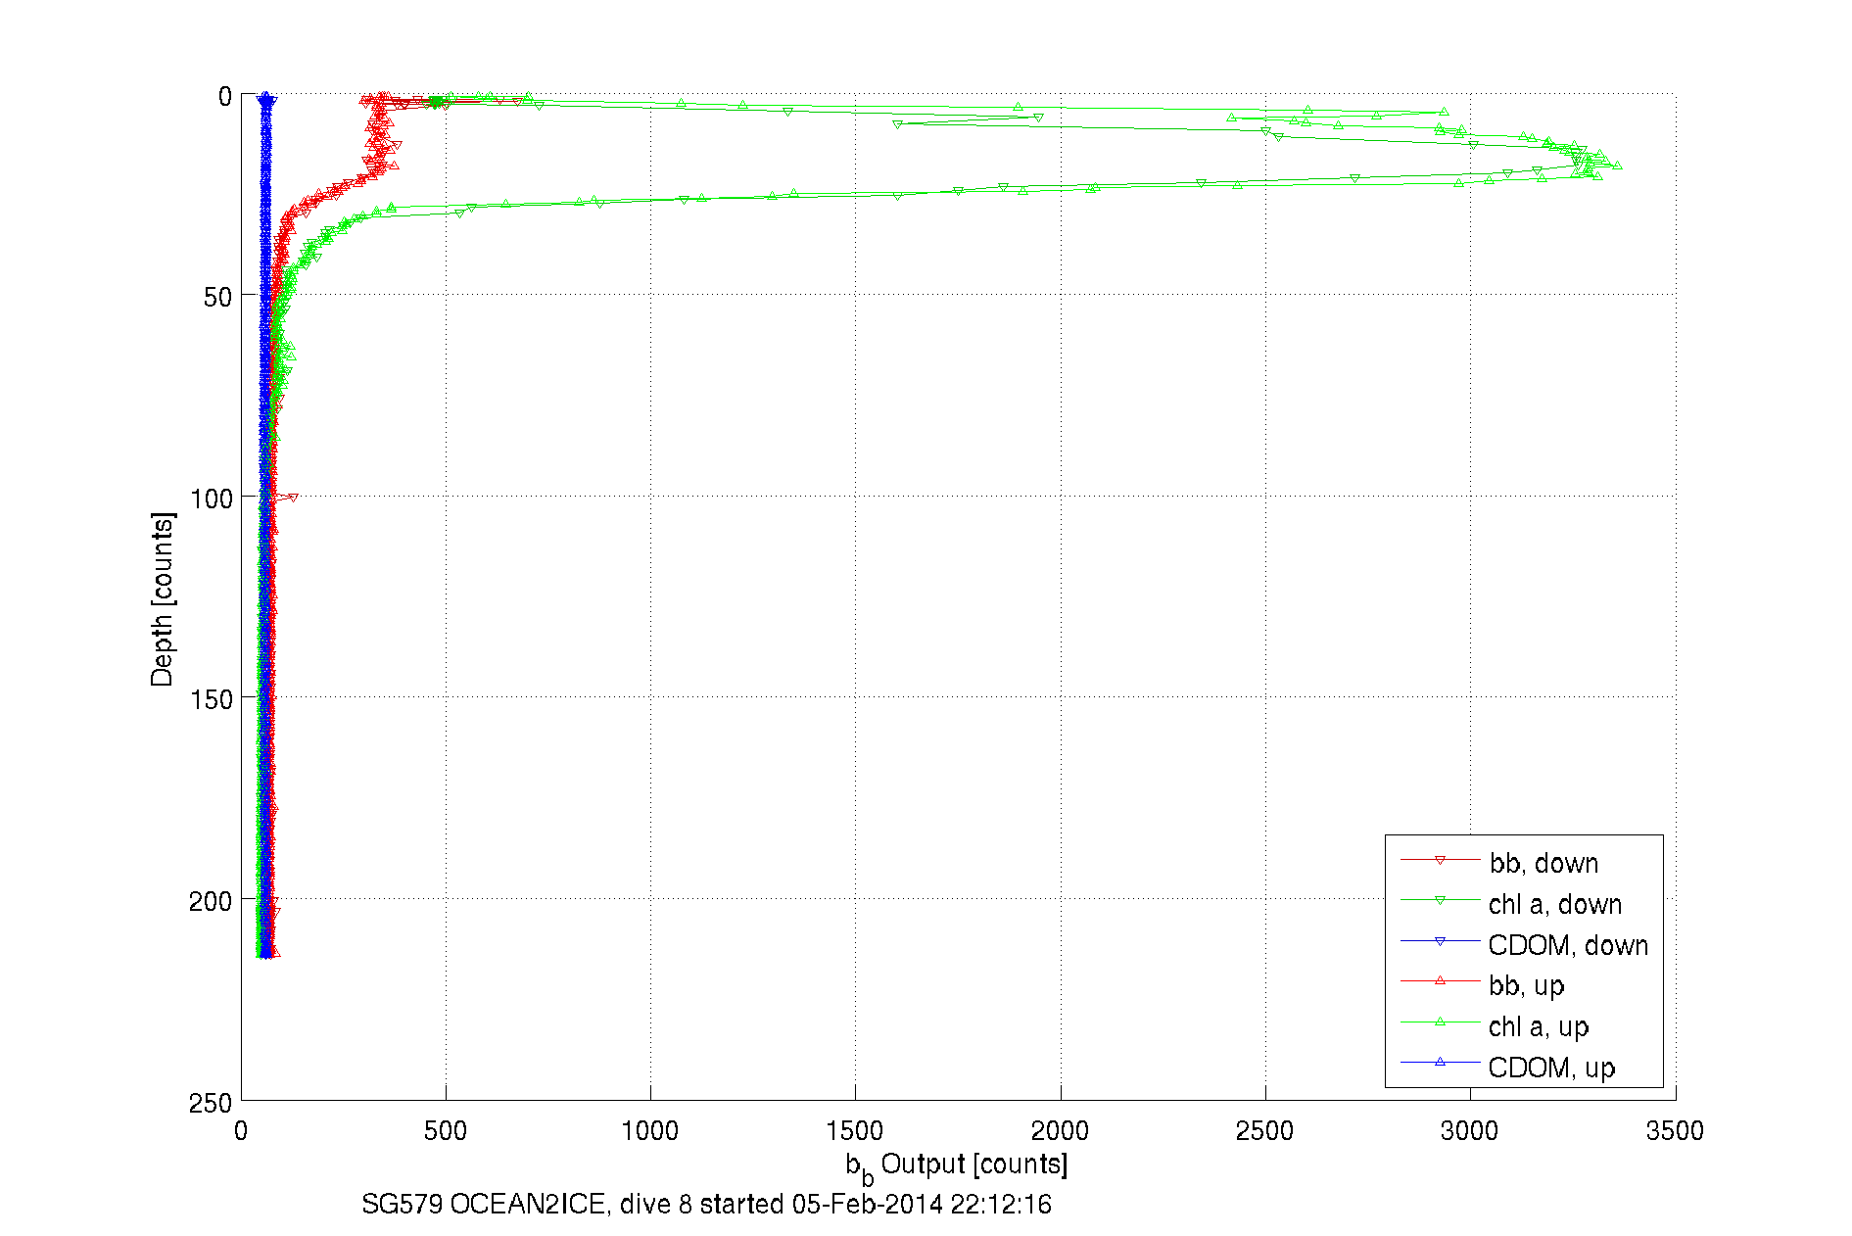Click the blue 'CDOM, up' legend line sample
The image size is (1852, 1236).
click(x=1440, y=1062)
